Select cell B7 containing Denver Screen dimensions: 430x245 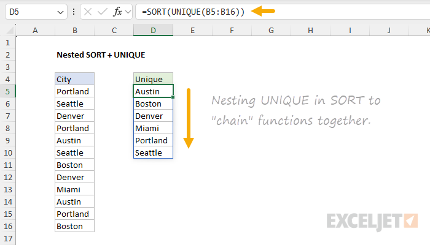[x=74, y=116]
